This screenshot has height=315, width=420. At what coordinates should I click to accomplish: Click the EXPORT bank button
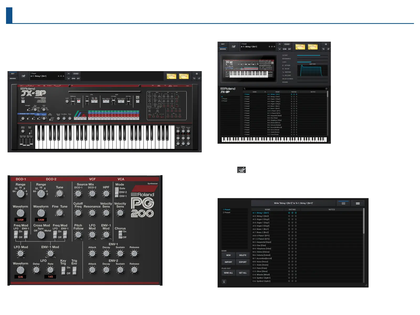(x=243, y=262)
